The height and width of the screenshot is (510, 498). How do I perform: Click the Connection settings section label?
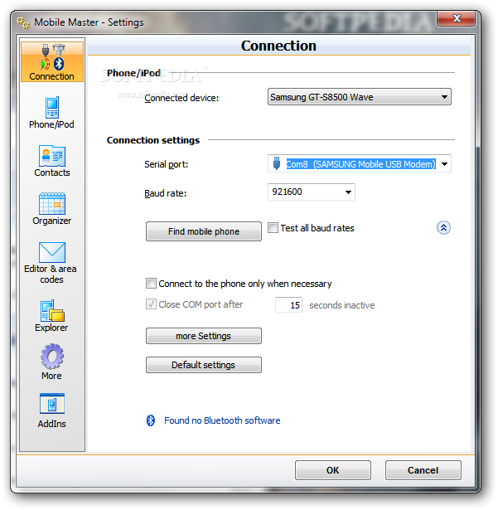[x=153, y=140]
